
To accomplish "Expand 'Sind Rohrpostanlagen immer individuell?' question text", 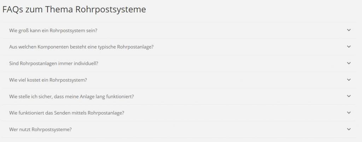I will point(53,63).
